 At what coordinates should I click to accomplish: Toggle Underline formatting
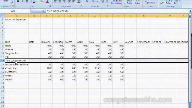pyautogui.click(x=27, y=1)
